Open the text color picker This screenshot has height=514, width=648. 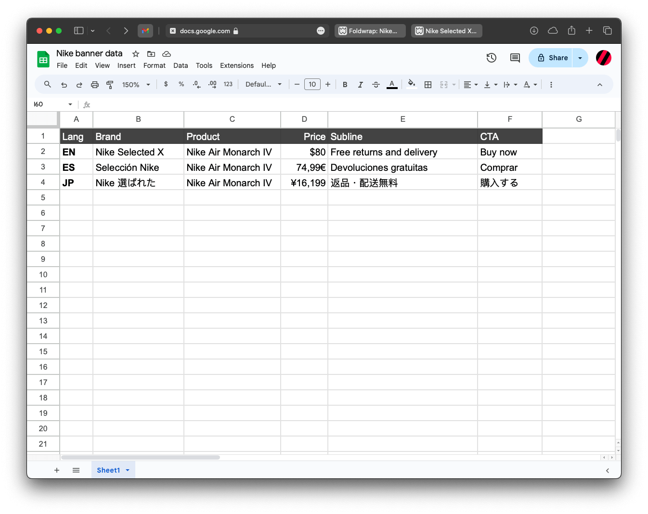pyautogui.click(x=392, y=84)
